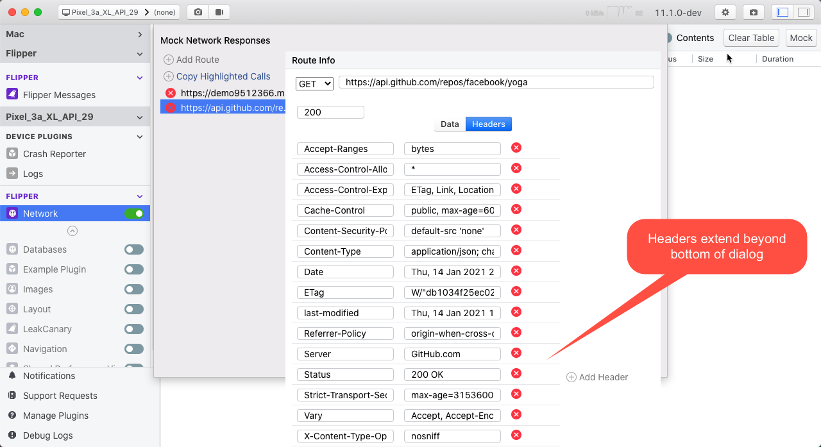
Task: Enable the Databases plugin toggle
Action: tap(134, 249)
